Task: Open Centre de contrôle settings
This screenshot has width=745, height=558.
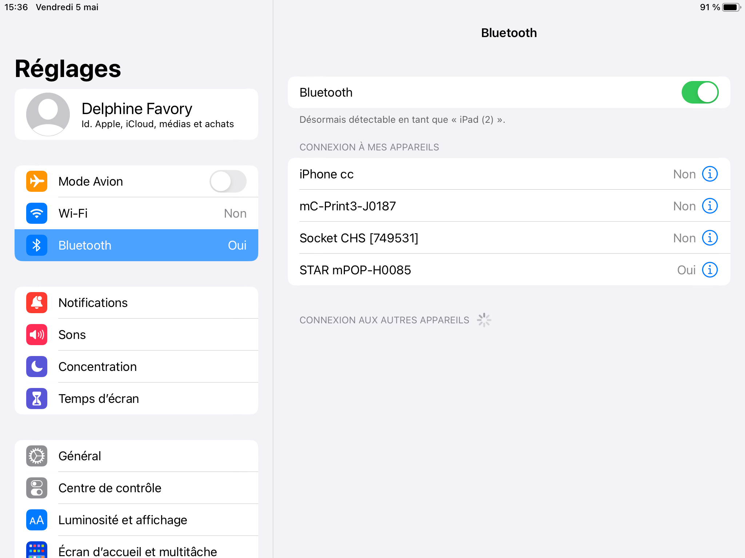Action: (136, 488)
